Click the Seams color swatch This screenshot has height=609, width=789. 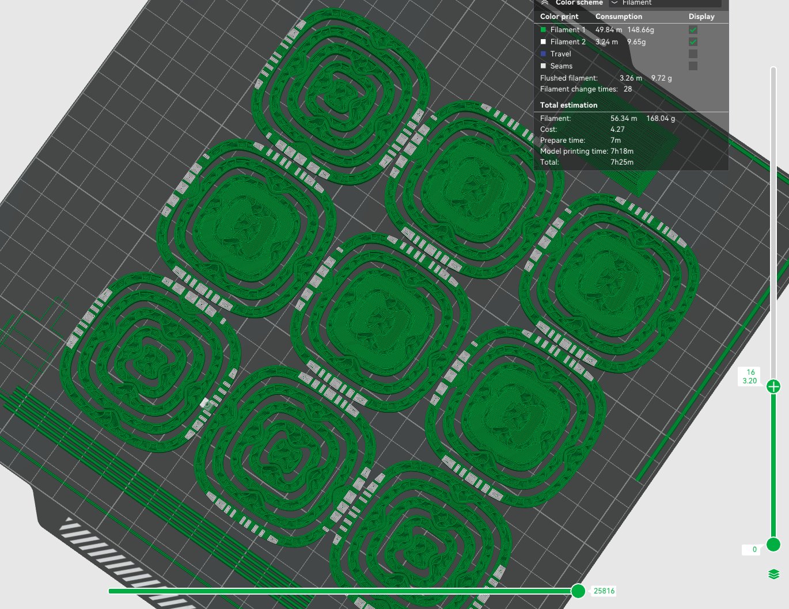pos(543,66)
